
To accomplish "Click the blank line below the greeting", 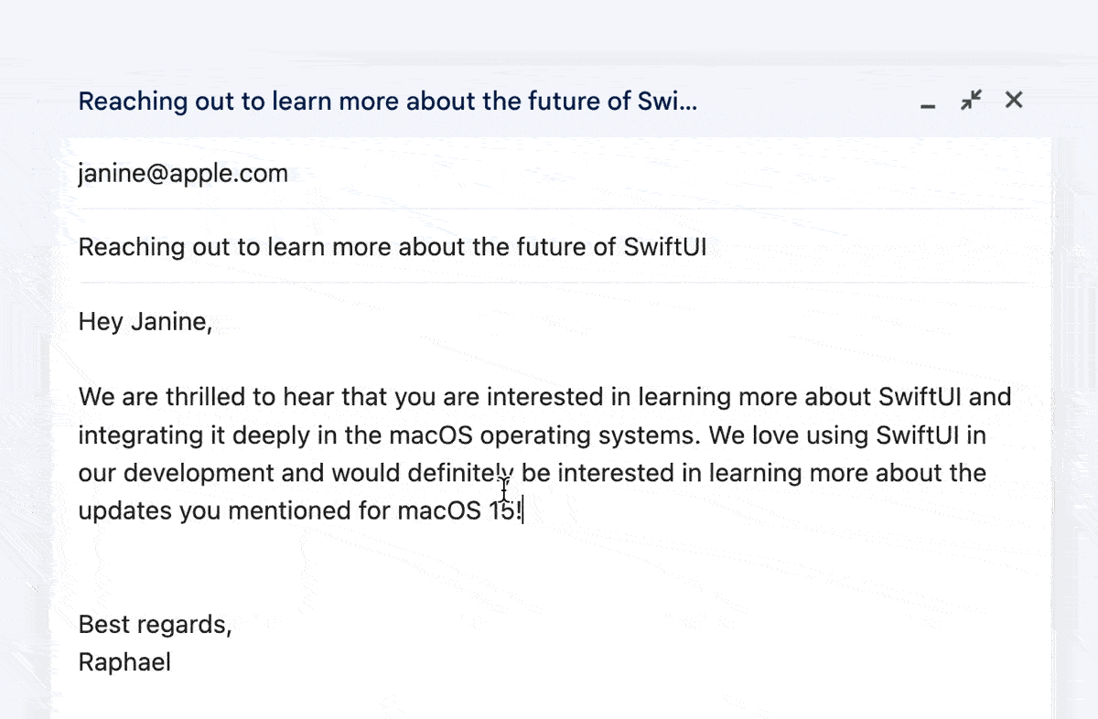I will coord(366,359).
